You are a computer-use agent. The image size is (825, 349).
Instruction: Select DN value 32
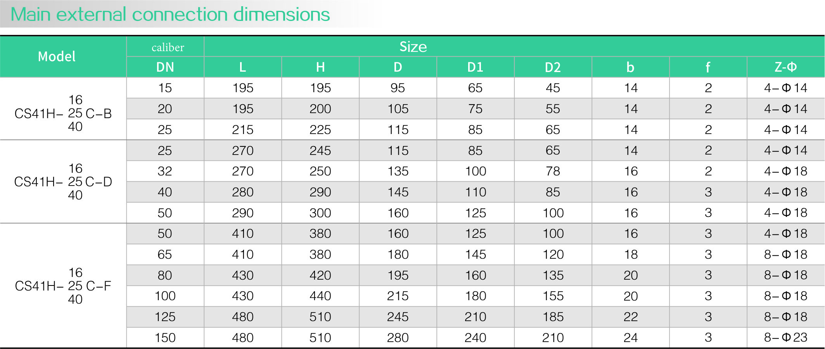click(165, 171)
